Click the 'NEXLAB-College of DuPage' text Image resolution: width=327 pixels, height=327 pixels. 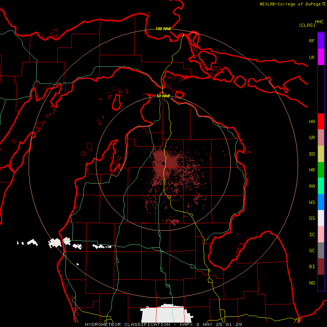[x=290, y=4]
